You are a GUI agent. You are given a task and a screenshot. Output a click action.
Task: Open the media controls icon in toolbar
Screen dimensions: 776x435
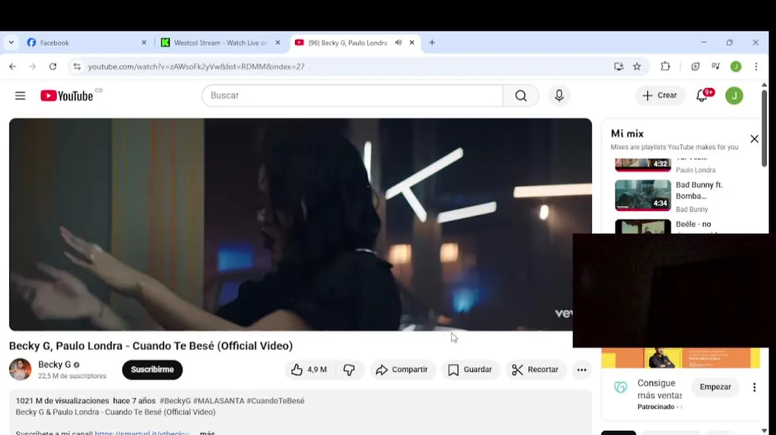pos(716,66)
